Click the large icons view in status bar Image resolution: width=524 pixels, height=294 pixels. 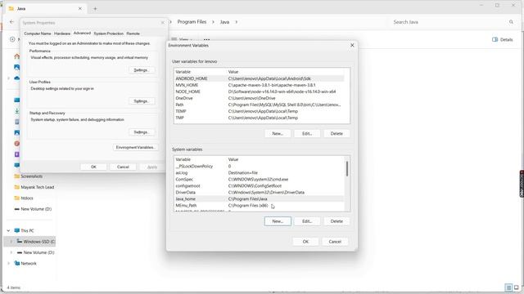pyautogui.click(x=517, y=287)
